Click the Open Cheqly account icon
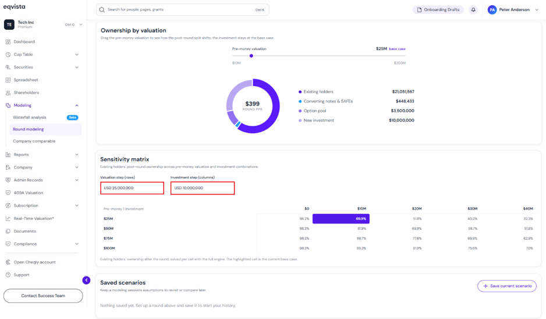 click(8, 262)
